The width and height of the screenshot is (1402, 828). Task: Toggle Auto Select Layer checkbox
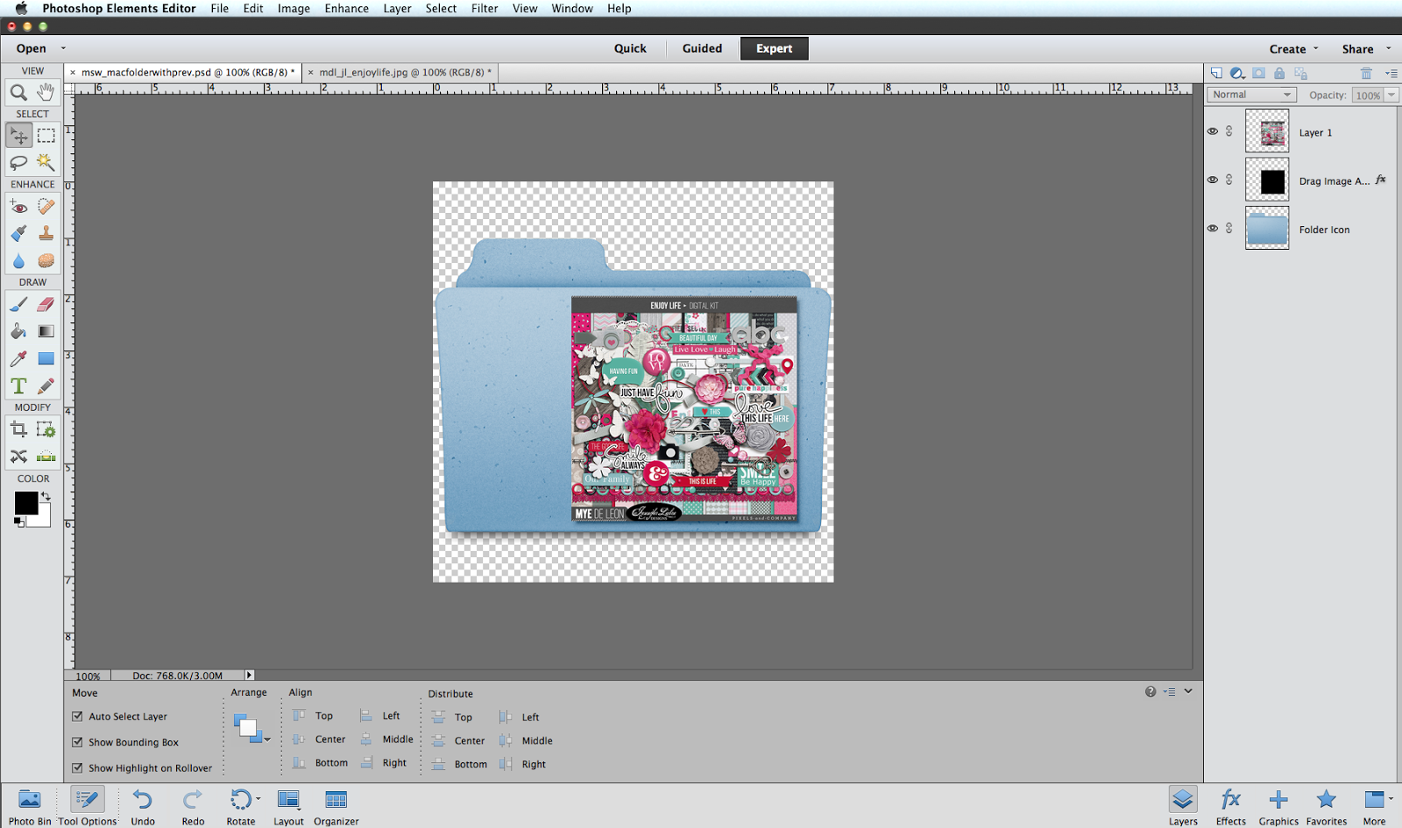[77, 716]
